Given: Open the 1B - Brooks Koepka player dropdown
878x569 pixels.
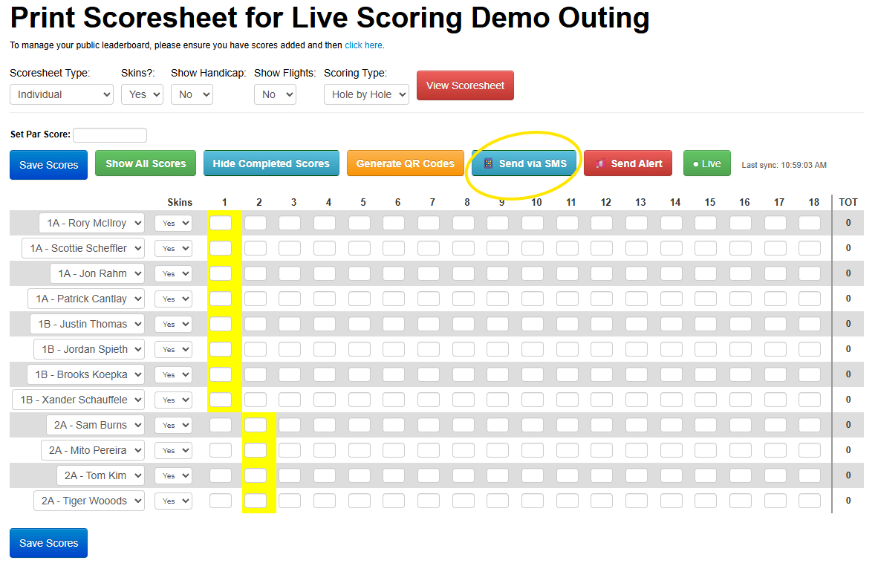Looking at the screenshot, I should [85, 374].
